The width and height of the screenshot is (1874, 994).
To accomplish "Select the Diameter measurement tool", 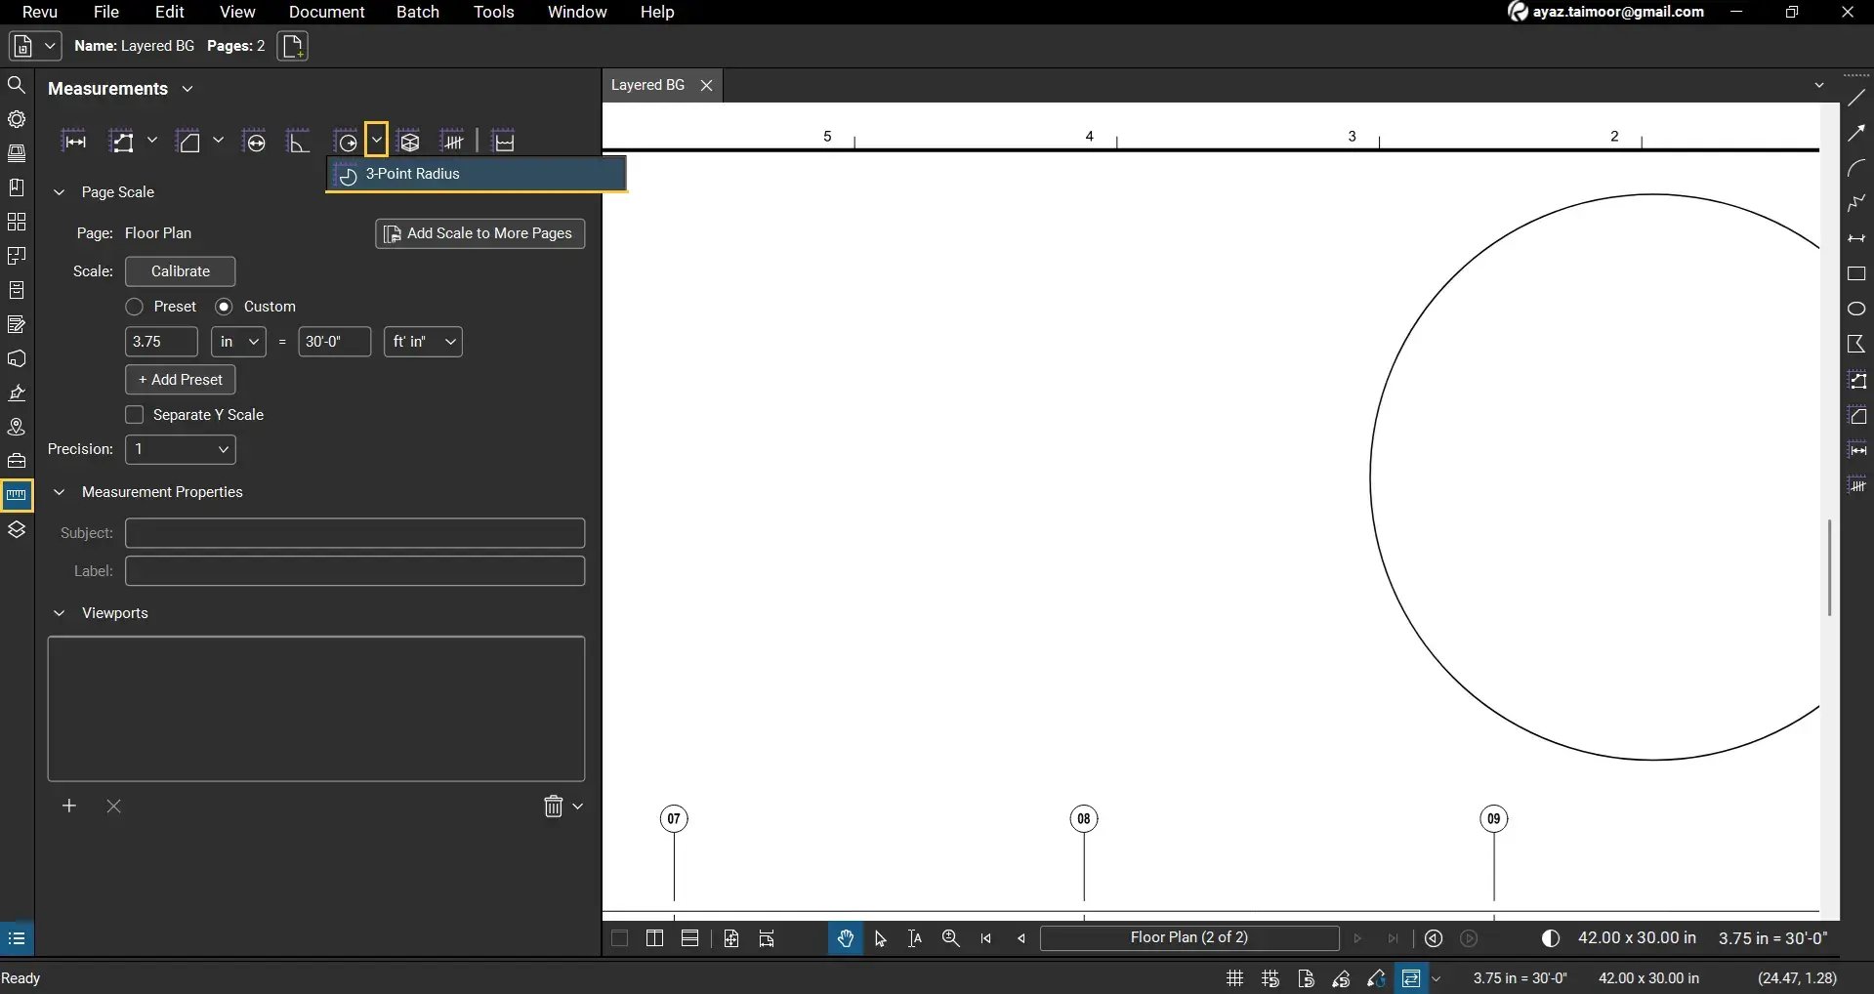I will [x=255, y=141].
